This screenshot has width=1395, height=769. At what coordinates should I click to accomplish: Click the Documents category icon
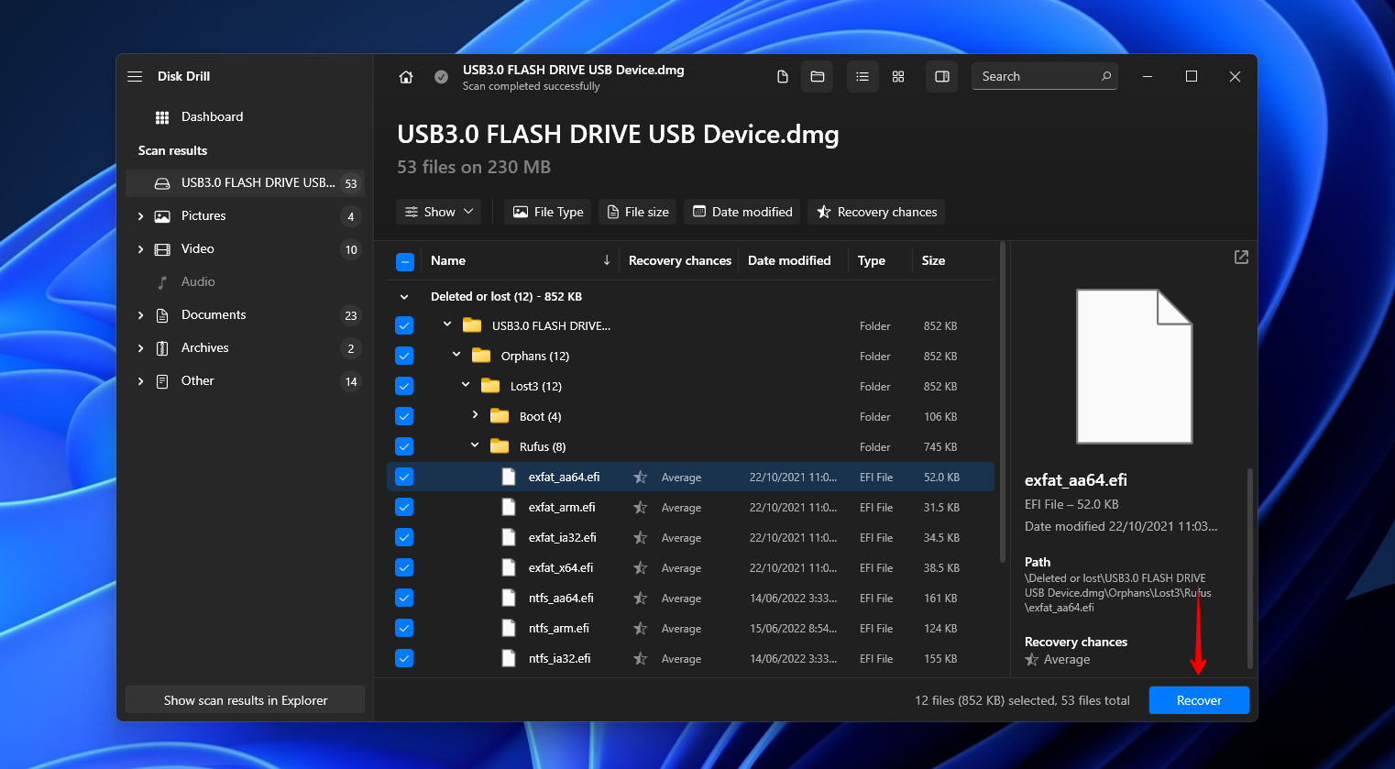pyautogui.click(x=162, y=315)
